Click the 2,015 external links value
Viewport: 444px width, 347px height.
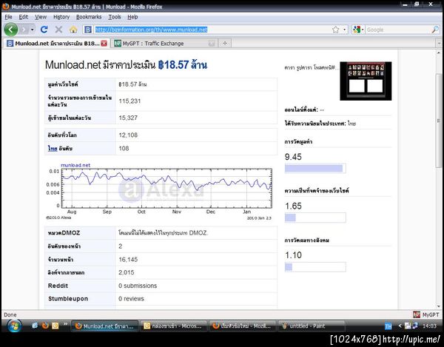click(x=127, y=272)
